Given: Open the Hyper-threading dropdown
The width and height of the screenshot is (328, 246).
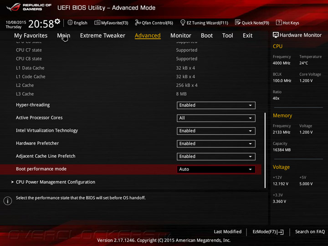Looking at the screenshot, I should [x=216, y=105].
